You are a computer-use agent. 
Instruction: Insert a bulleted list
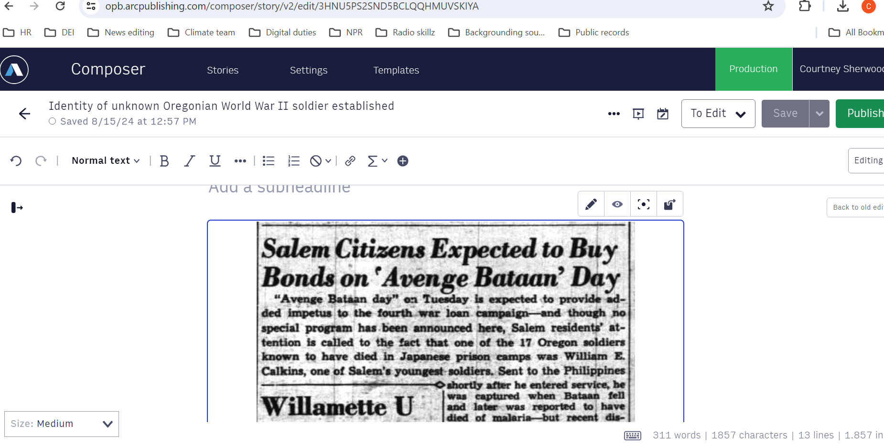tap(269, 161)
